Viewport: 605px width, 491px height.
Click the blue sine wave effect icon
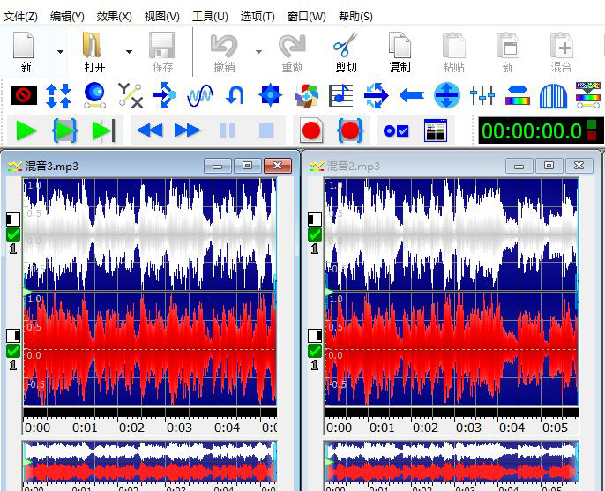tap(200, 95)
